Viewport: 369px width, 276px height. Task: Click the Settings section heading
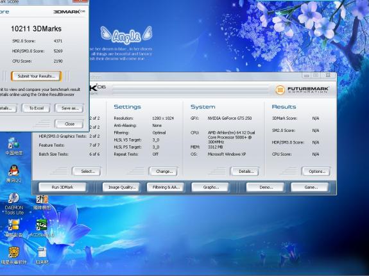[127, 107]
